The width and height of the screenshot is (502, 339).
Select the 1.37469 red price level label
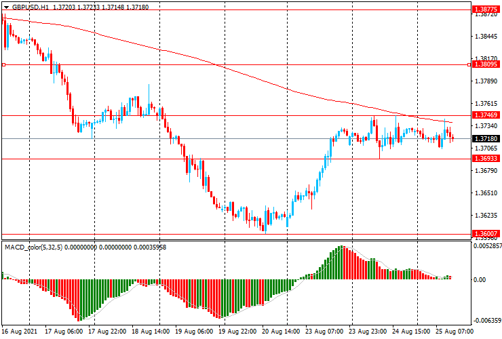point(486,115)
